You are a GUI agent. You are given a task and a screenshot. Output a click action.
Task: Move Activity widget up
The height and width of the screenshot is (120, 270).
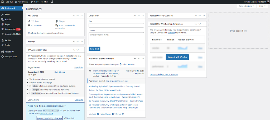(x=74, y=42)
